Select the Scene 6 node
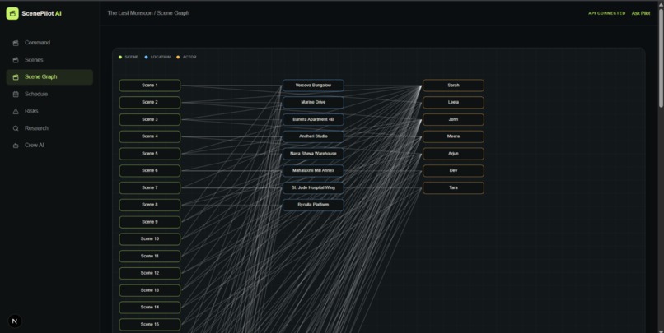Screen dimensions: 664x333 pyautogui.click(x=150, y=171)
